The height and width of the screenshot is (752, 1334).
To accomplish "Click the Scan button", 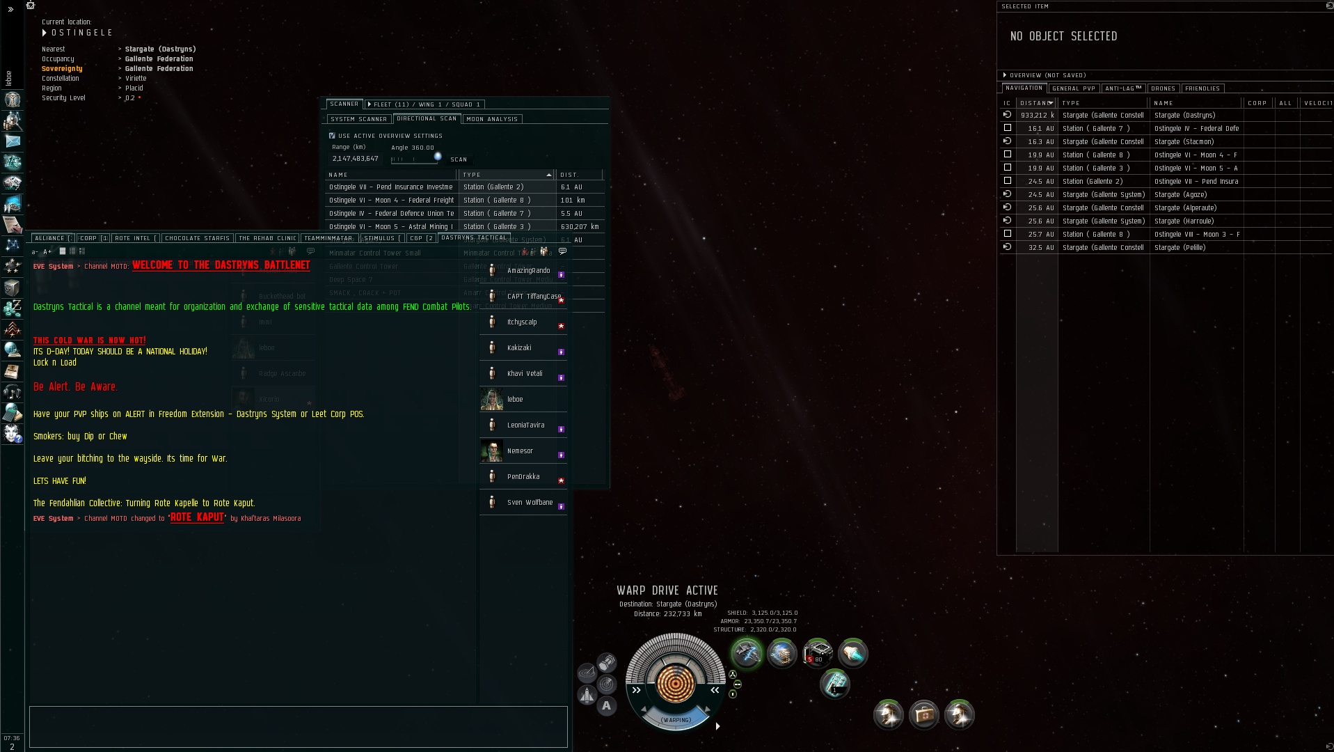I will (459, 159).
